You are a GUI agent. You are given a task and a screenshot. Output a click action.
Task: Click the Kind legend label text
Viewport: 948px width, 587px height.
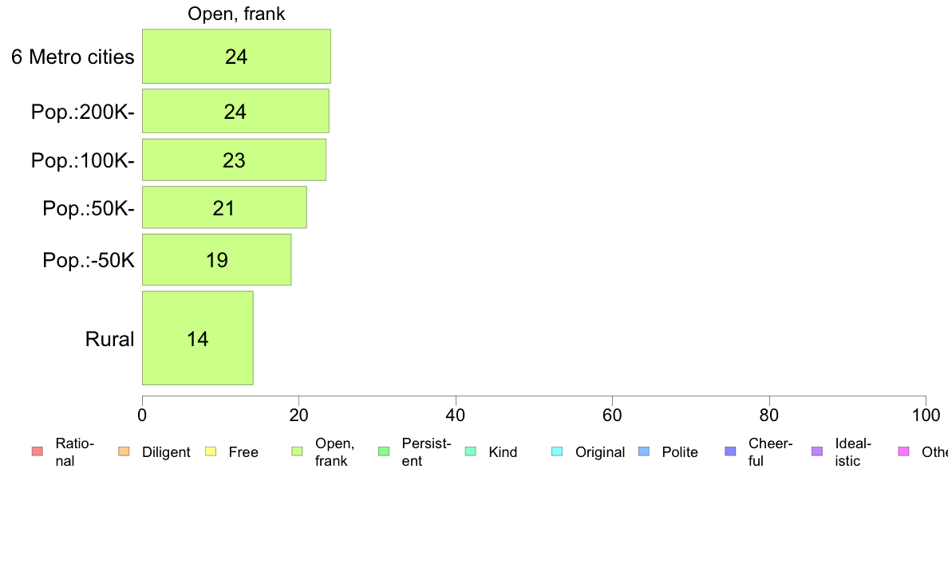coord(503,452)
